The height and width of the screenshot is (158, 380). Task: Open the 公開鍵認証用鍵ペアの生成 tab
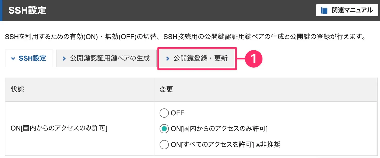(x=106, y=58)
